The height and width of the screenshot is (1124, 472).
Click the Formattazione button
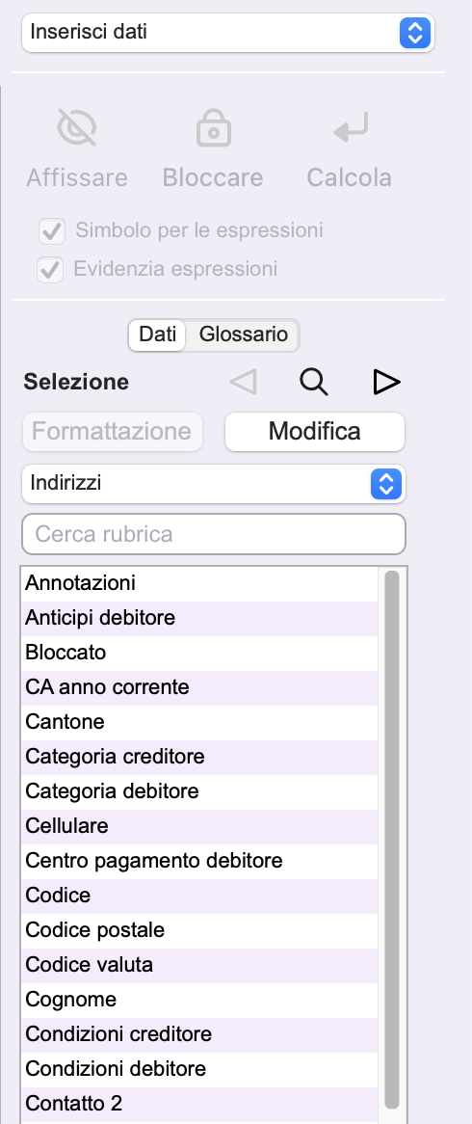pyautogui.click(x=113, y=432)
